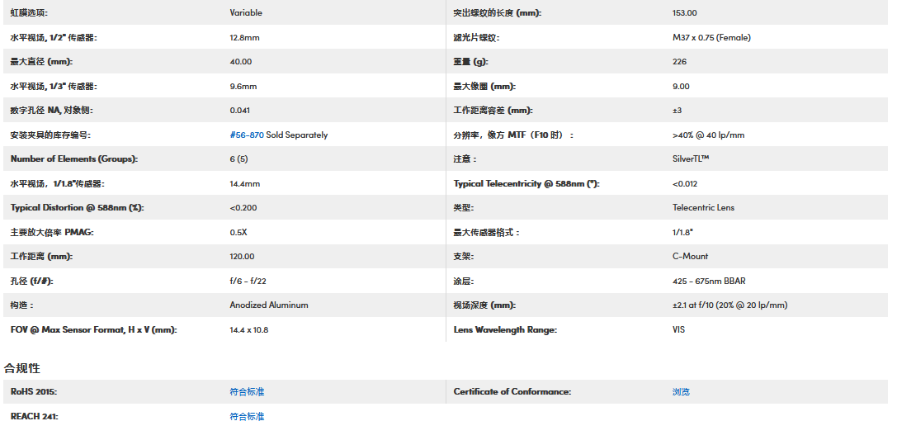This screenshot has width=897, height=440.
Task: Open the #56-870 stock number link
Action: [x=247, y=135]
